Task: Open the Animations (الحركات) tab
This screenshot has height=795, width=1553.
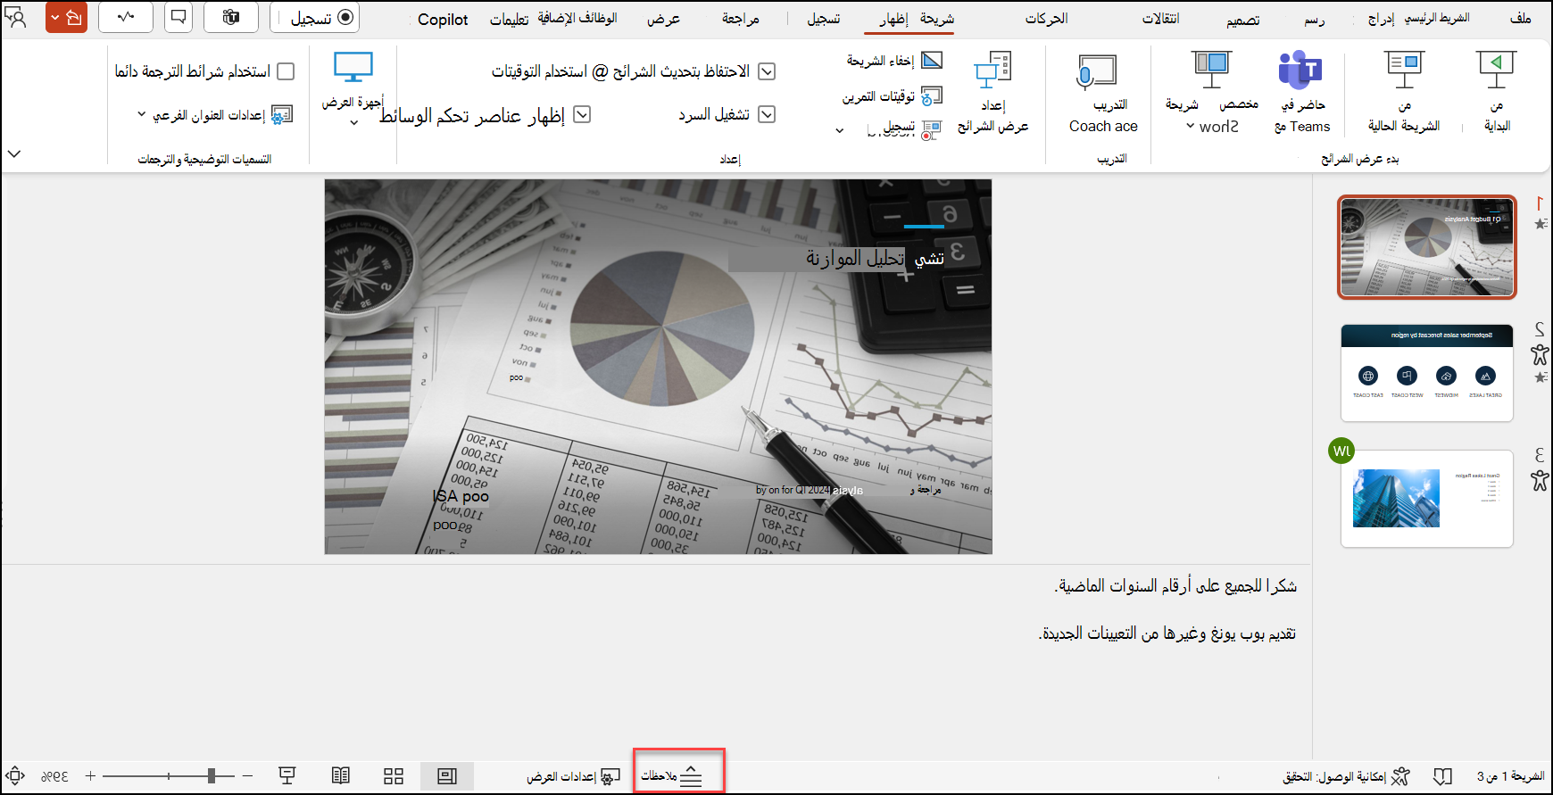Action: (1046, 19)
